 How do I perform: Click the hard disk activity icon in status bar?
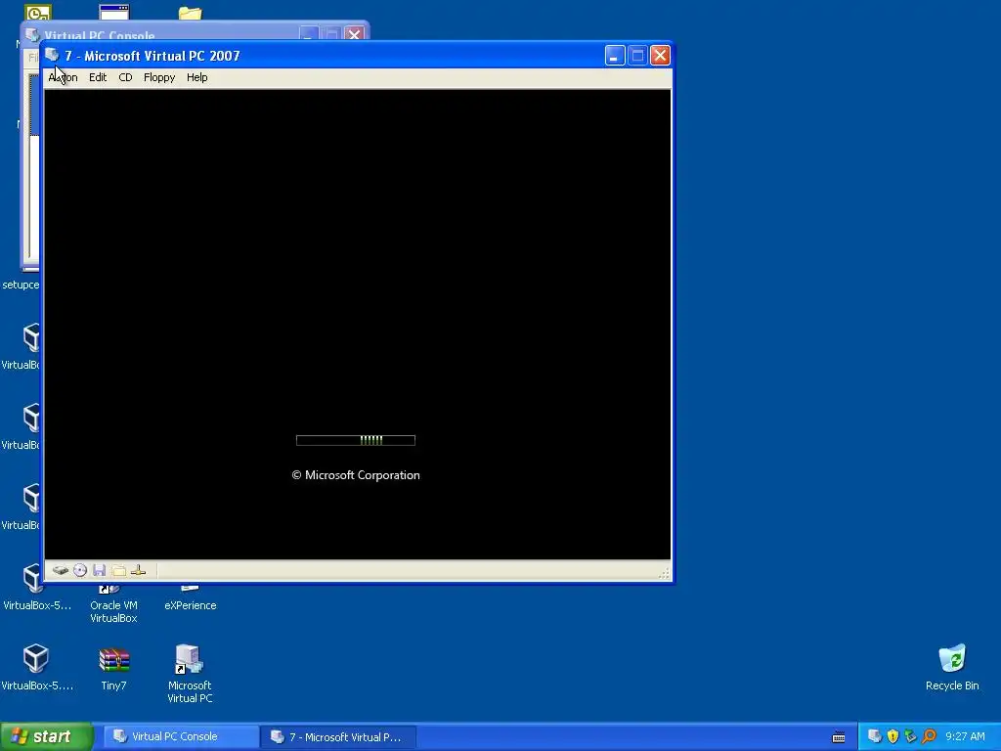[x=61, y=570]
